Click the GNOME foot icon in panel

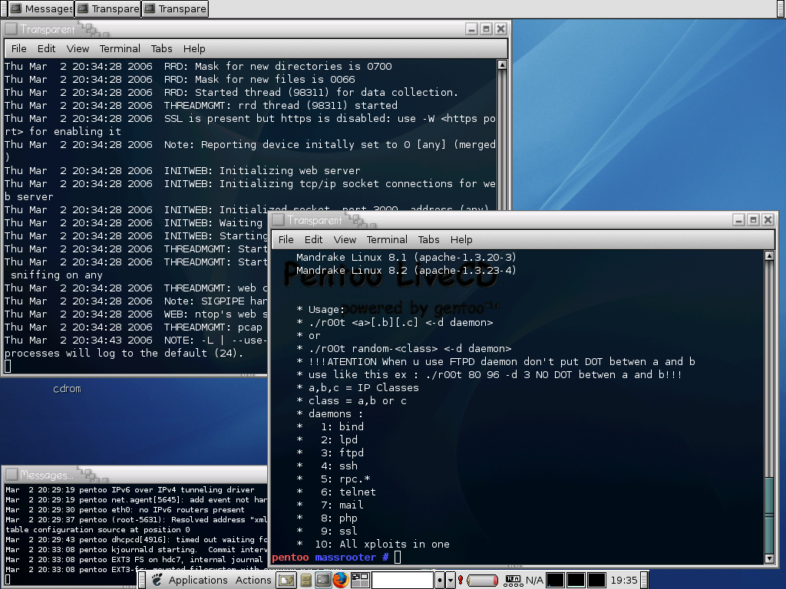coord(157,580)
